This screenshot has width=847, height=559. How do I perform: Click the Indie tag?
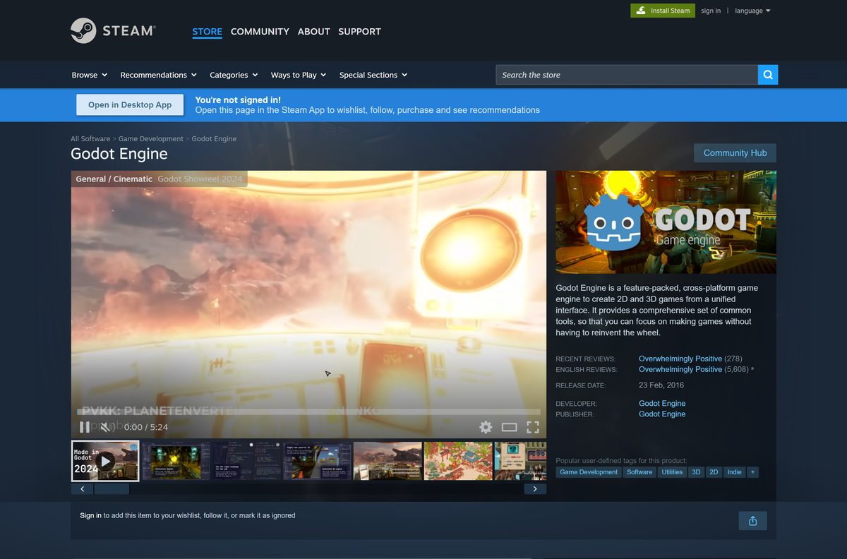[735, 472]
